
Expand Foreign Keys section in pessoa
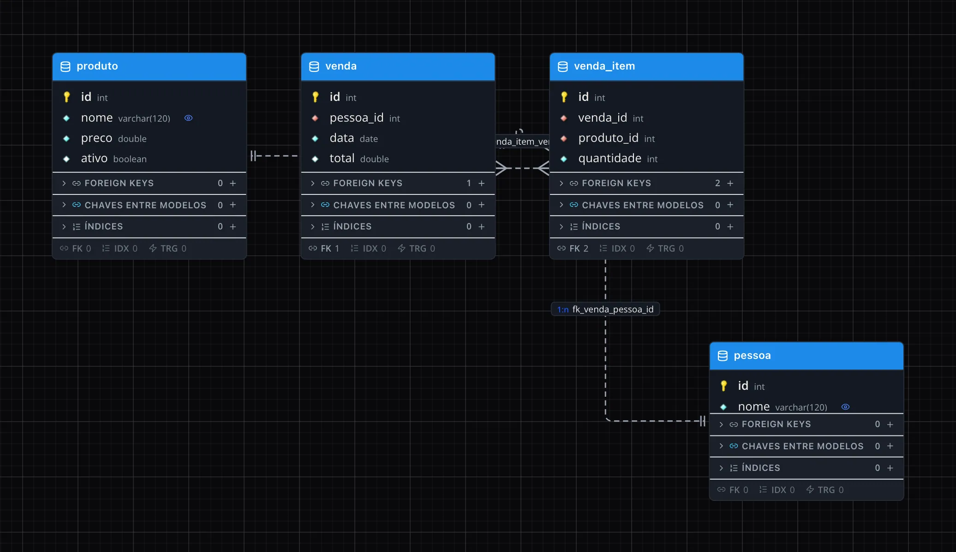tap(721, 424)
